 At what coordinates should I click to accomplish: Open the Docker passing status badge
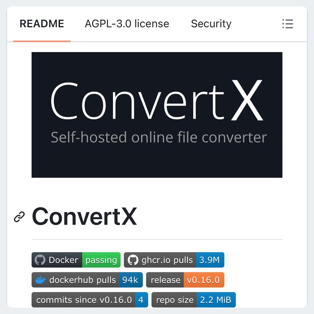click(x=76, y=260)
